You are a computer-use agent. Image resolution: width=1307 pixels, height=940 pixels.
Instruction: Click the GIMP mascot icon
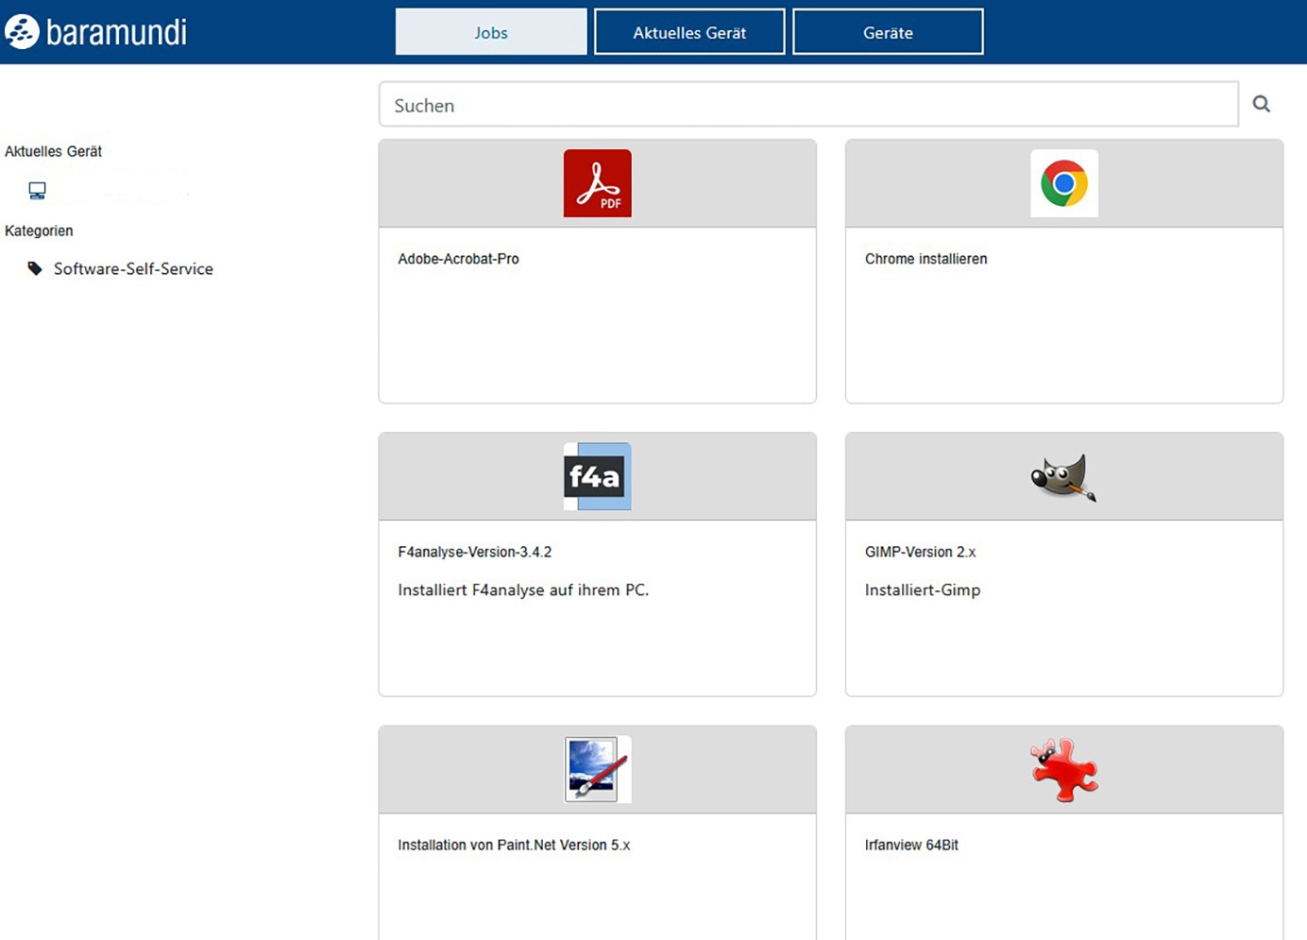coord(1063,476)
